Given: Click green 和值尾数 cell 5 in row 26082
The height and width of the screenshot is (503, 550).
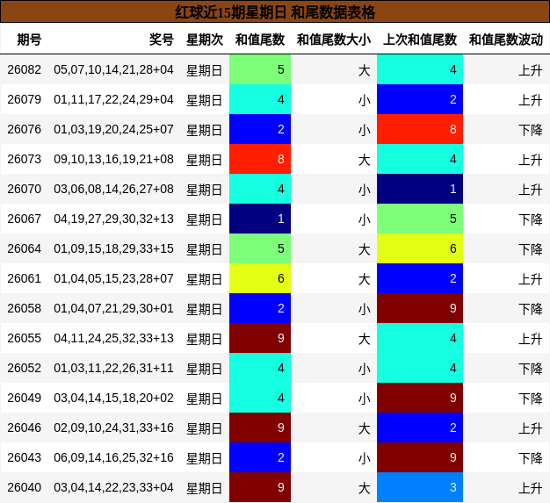Looking at the screenshot, I should coord(260,69).
